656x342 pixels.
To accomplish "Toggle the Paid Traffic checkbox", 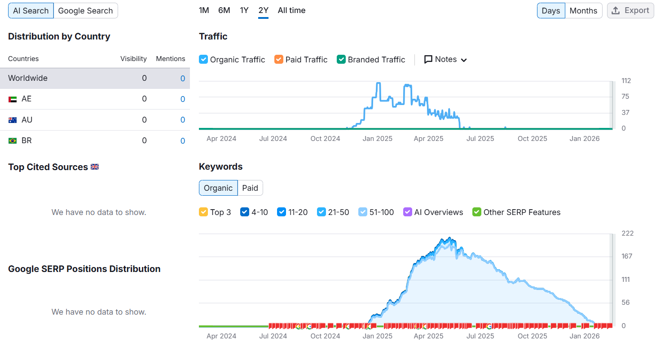I will [x=279, y=59].
